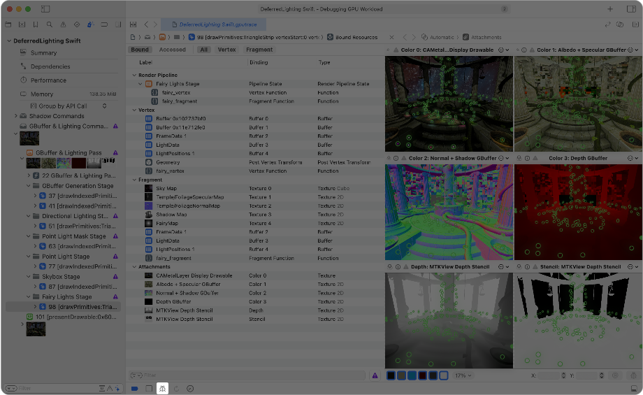The image size is (643, 395).
Task: Click the reload shaders icon in debug bar
Action: 176,388
